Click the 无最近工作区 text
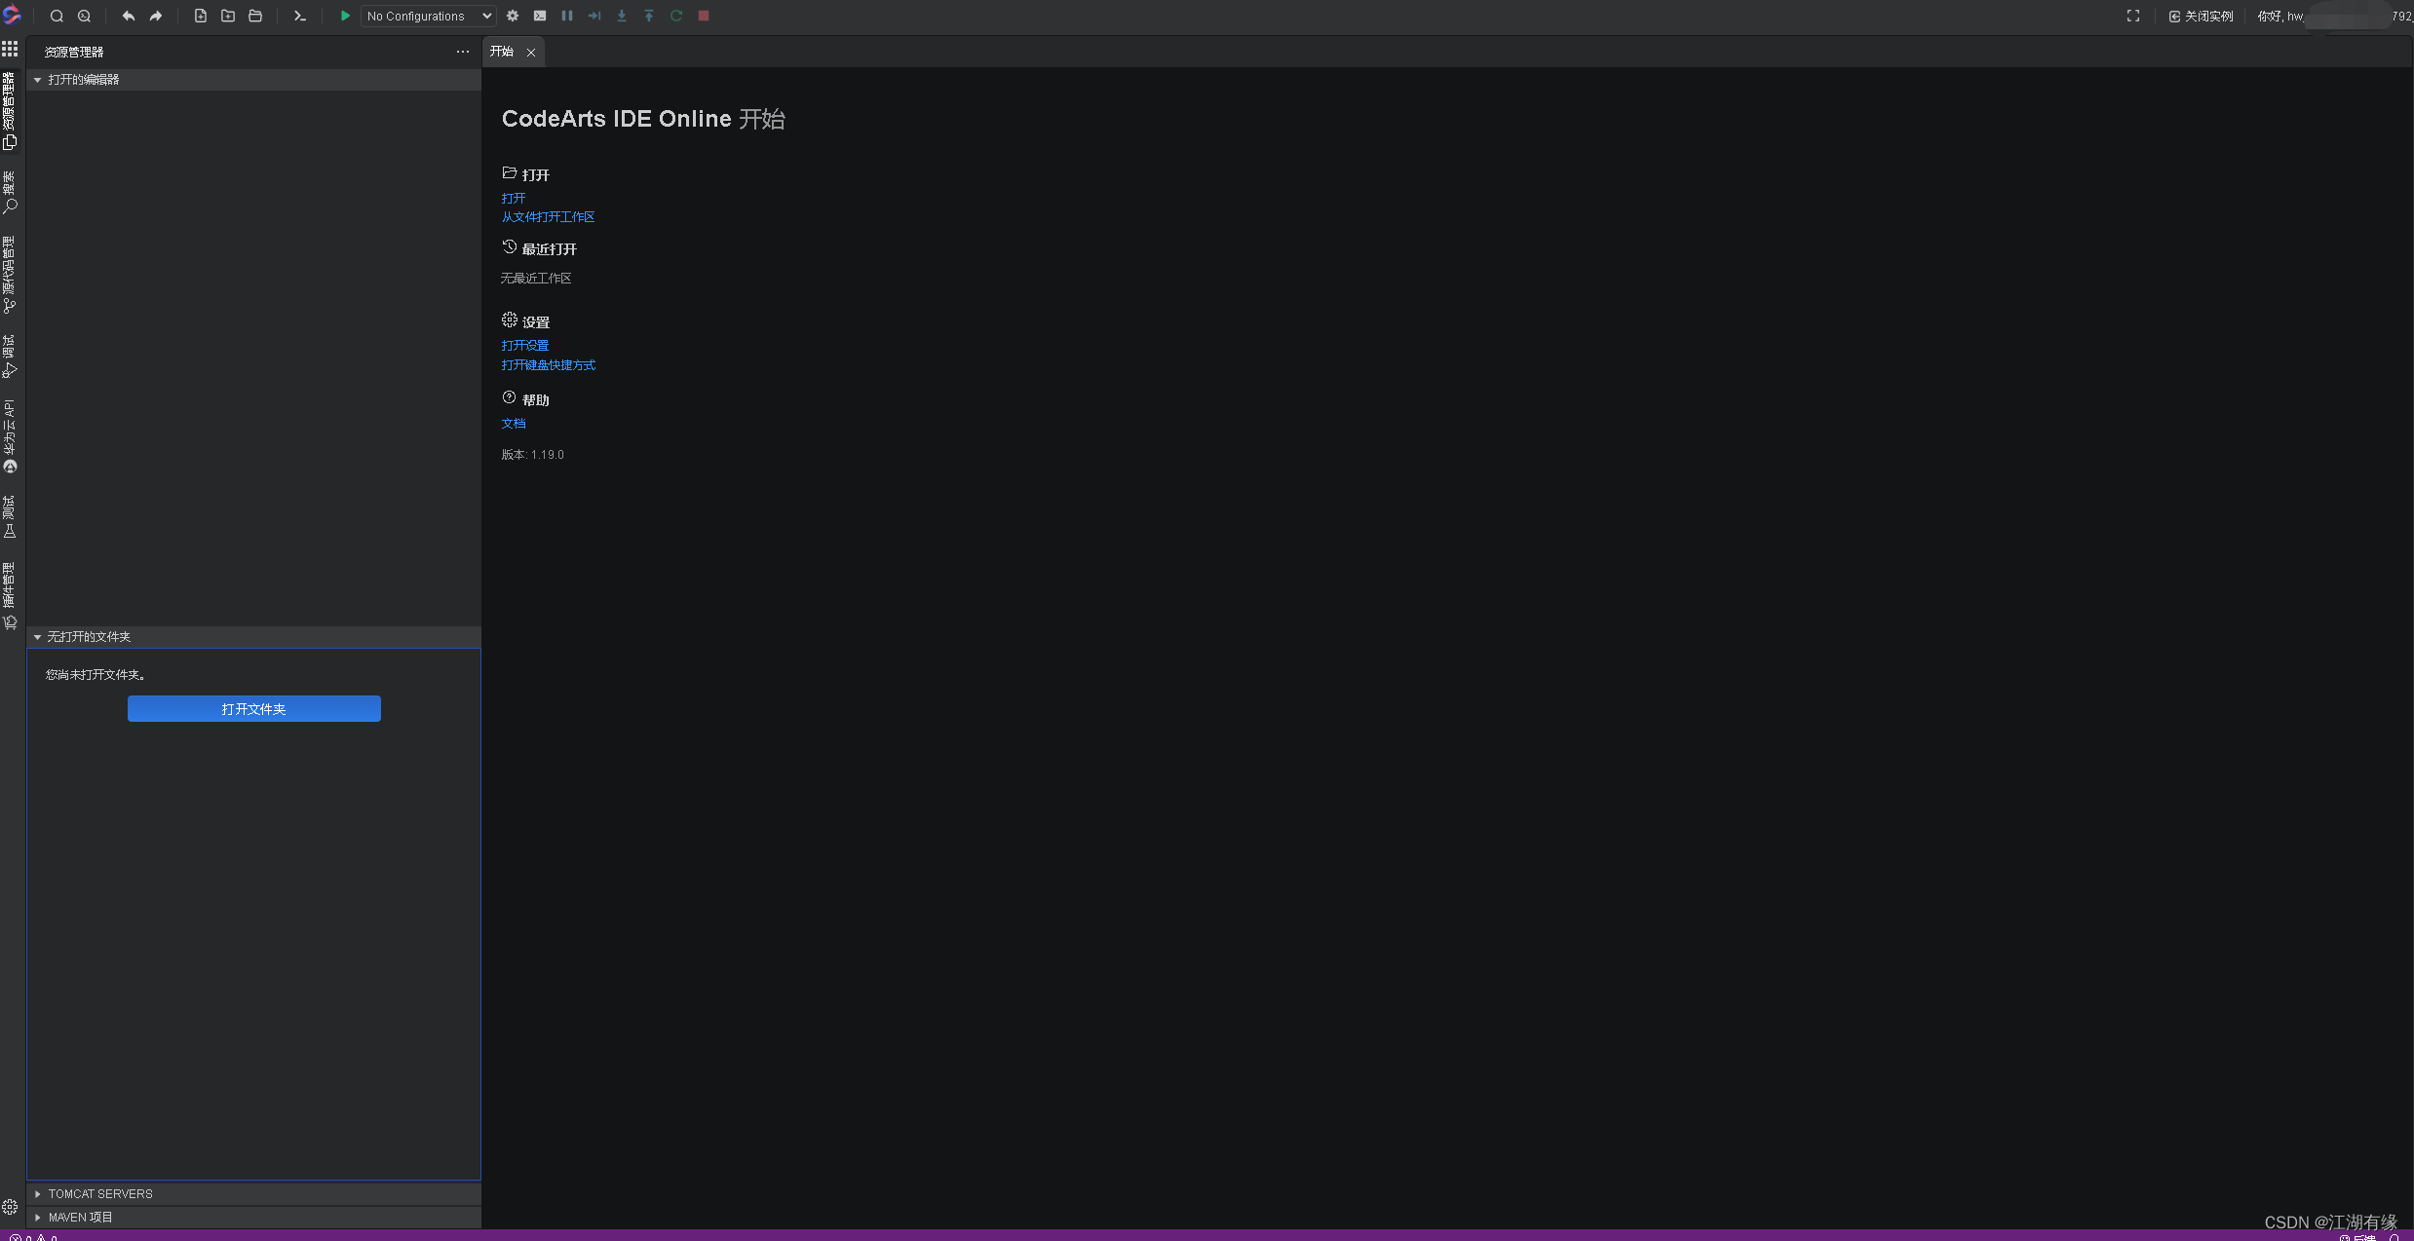Image resolution: width=2414 pixels, height=1241 pixels. (536, 279)
